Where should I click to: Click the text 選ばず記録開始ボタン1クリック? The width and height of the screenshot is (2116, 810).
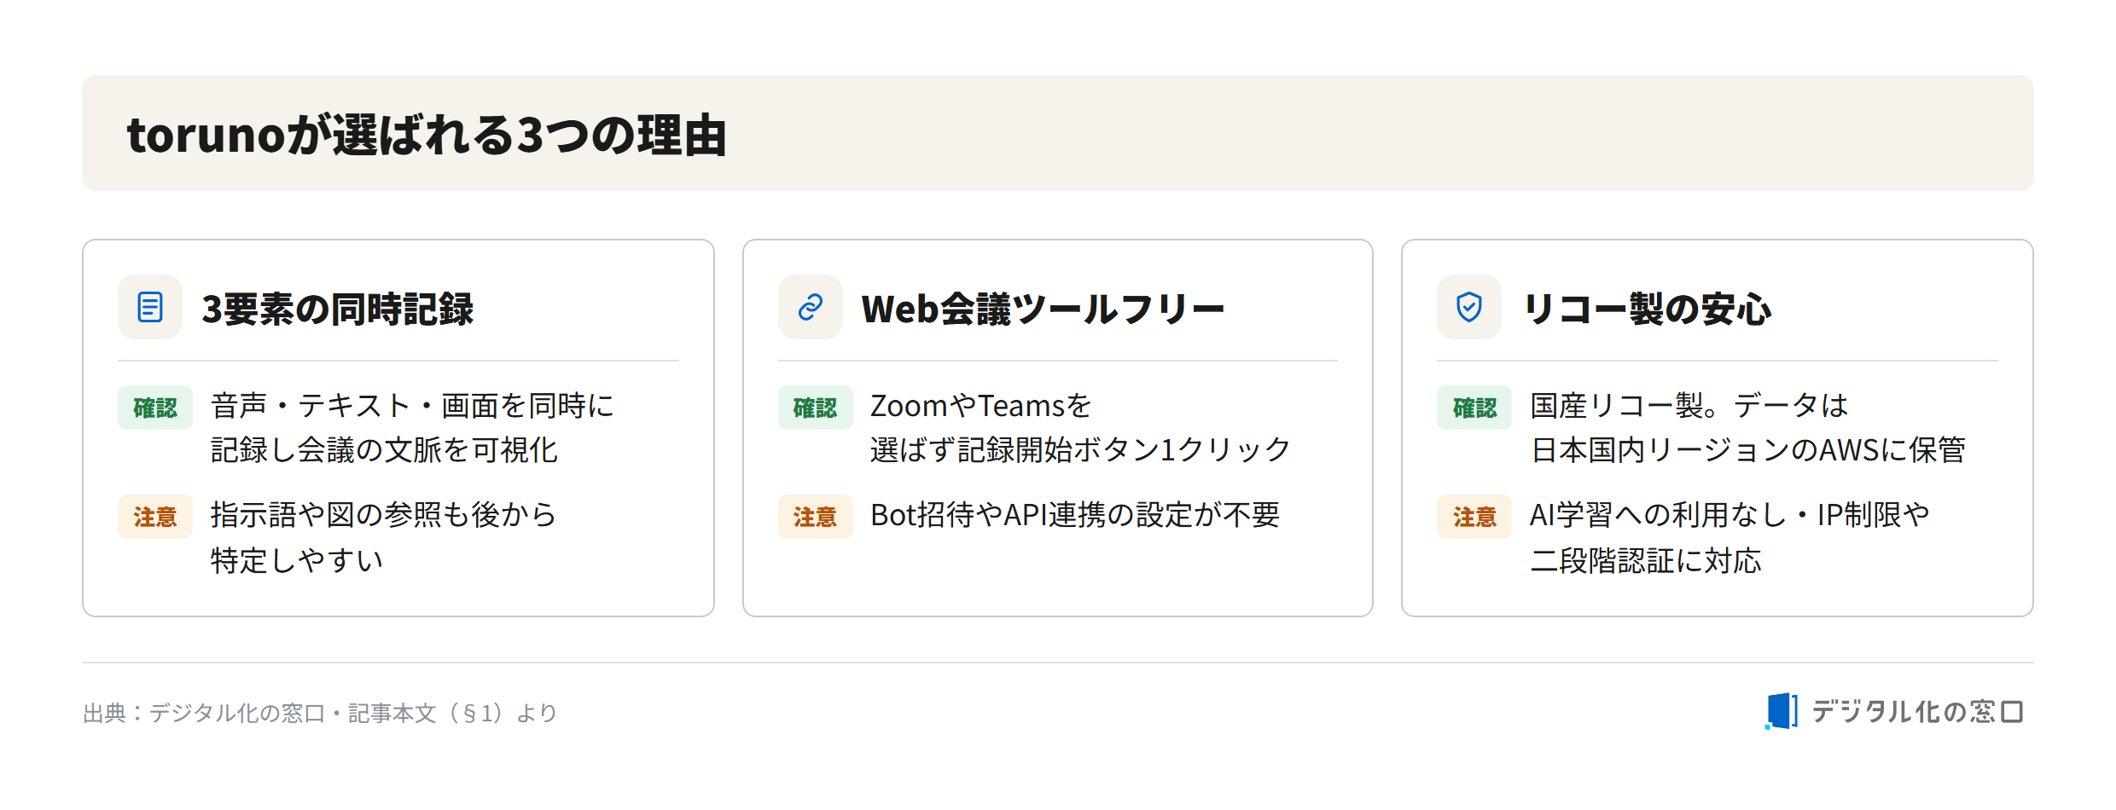pyautogui.click(x=1080, y=449)
